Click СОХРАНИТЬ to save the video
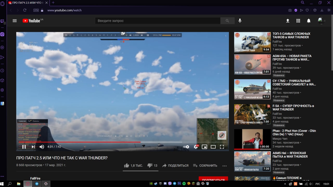The height and width of the screenshot is (187, 333). coord(205,165)
